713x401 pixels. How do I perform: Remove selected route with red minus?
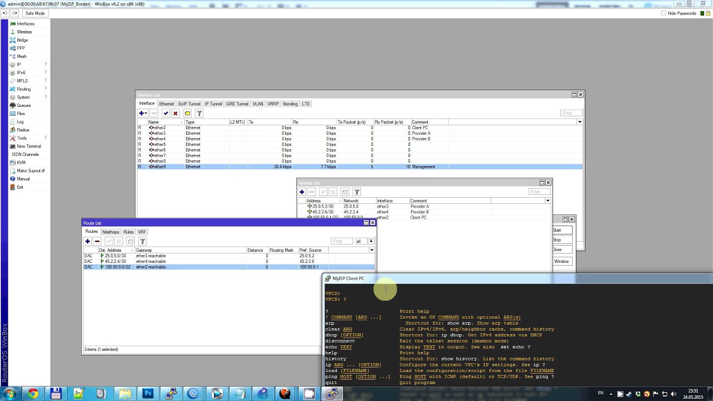pos(97,241)
